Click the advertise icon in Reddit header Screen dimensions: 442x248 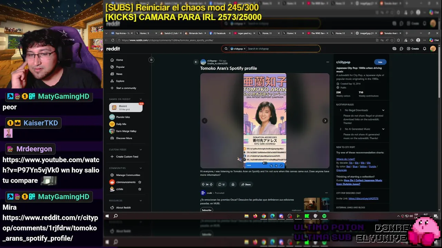[x=394, y=49]
